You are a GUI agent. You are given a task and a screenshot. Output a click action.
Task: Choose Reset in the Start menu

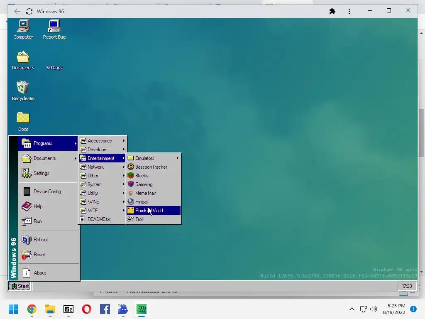tap(48, 255)
